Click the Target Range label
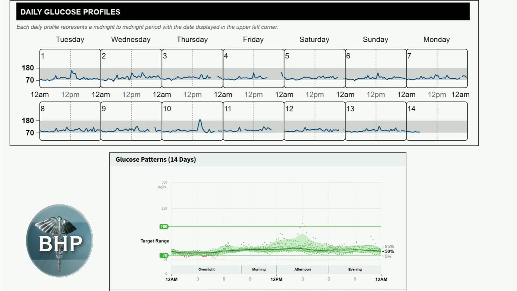 [x=155, y=241]
